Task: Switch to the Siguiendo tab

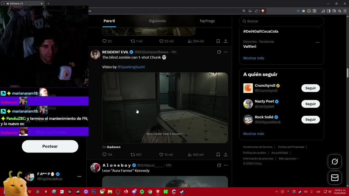Action: coord(157,21)
